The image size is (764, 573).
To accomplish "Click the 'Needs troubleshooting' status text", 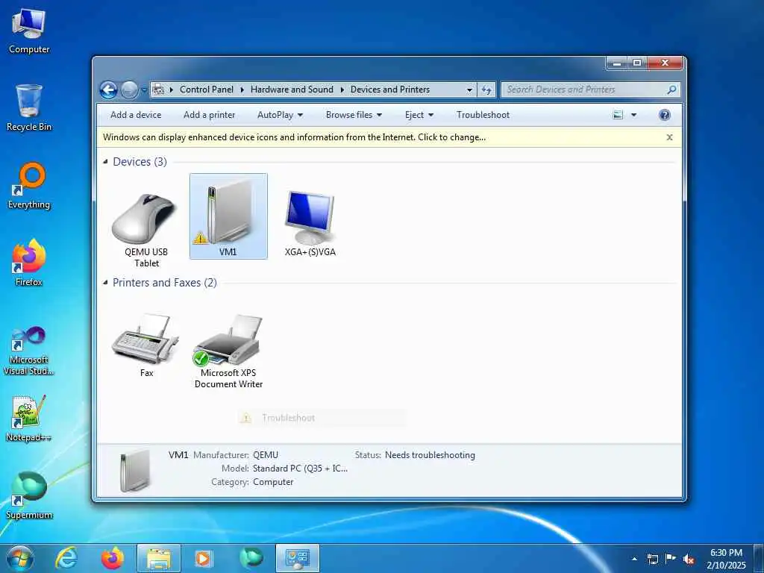I will tap(430, 455).
